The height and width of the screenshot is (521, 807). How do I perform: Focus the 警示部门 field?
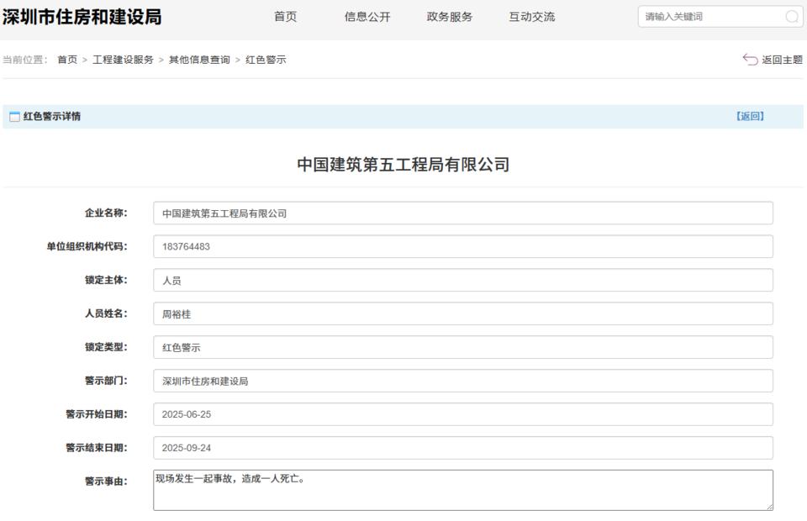463,382
